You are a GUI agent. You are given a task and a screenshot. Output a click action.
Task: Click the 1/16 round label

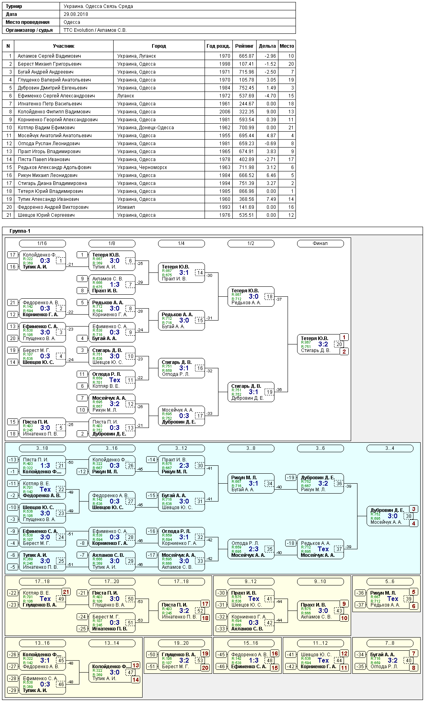42,243
